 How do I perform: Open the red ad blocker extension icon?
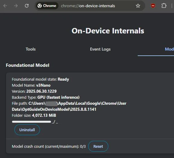coord(153,6)
